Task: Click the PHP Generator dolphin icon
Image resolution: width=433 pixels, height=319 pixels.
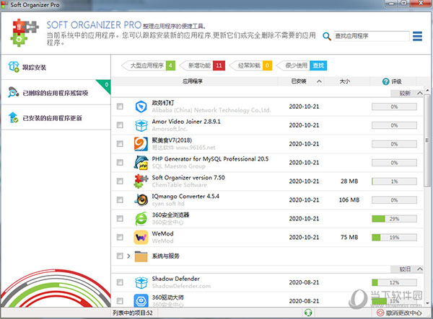Action: pos(141,163)
